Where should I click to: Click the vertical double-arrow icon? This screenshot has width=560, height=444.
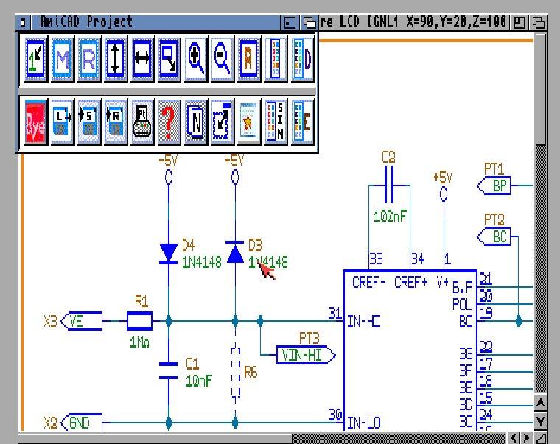tap(115, 60)
